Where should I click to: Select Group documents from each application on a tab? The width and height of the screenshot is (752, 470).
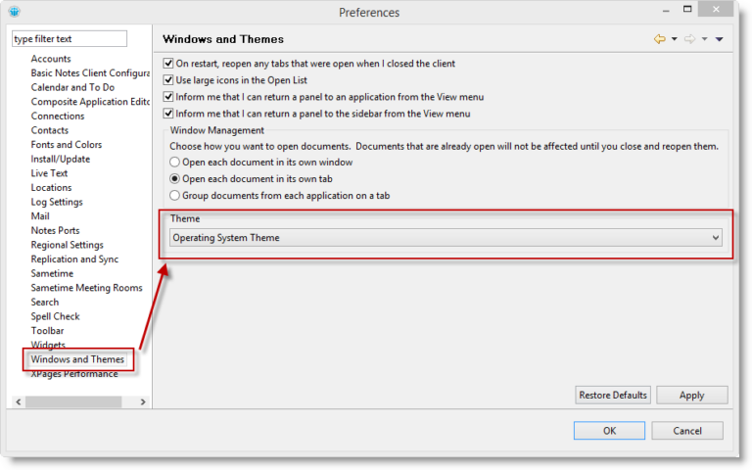174,196
